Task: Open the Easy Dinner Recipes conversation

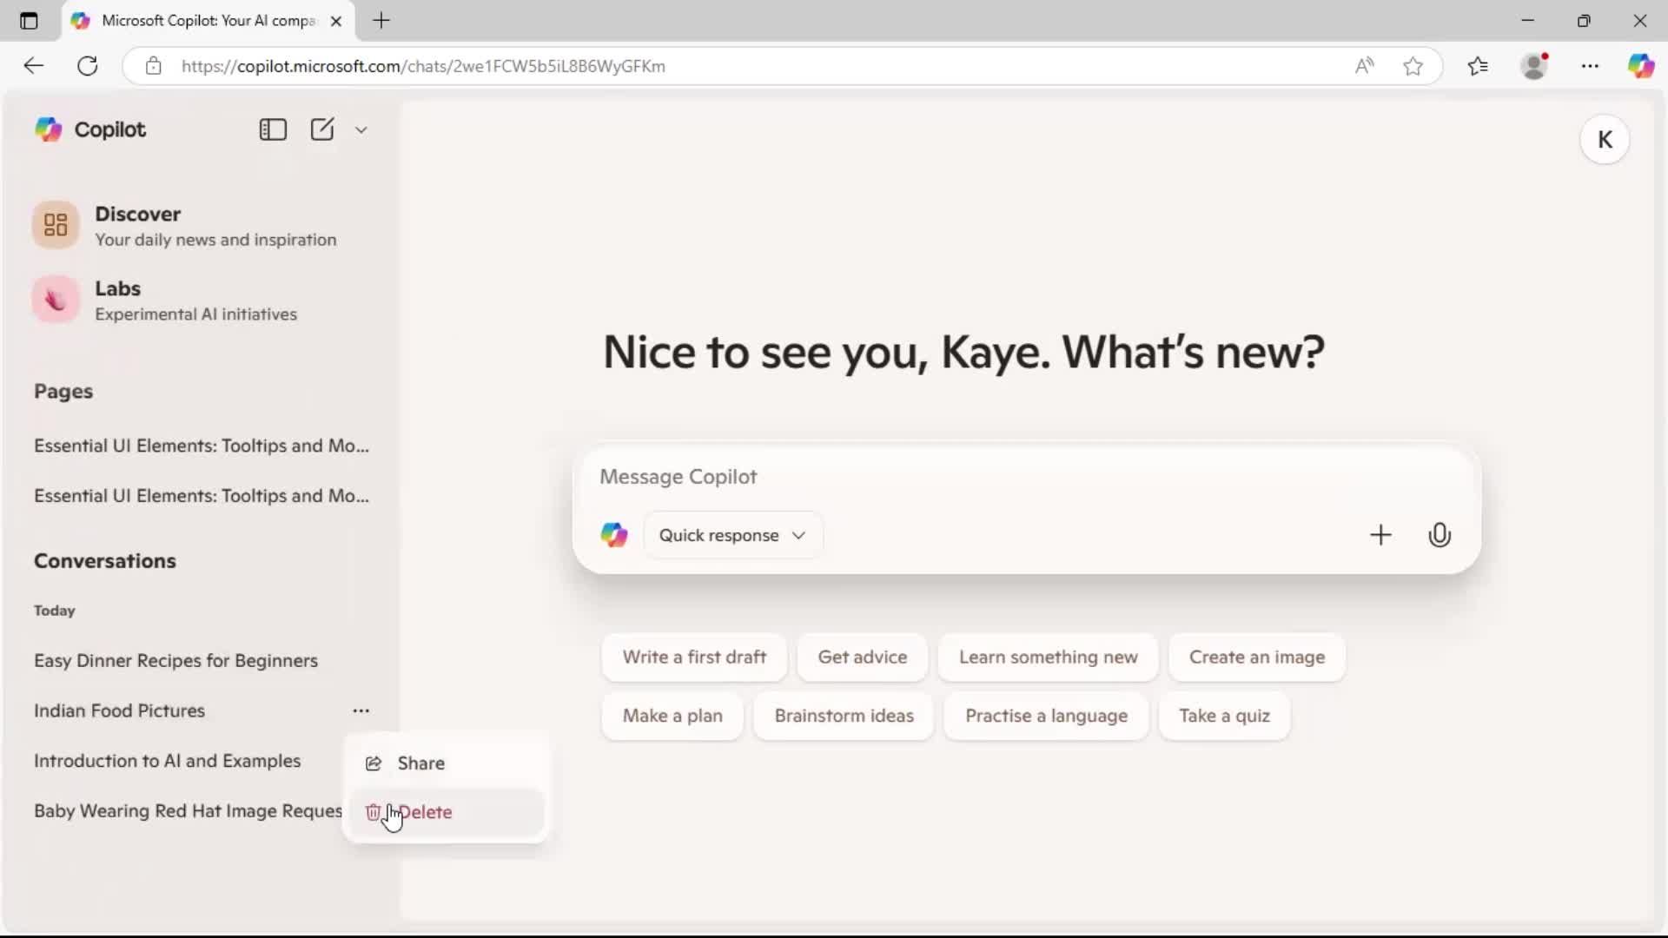Action: coord(176,660)
